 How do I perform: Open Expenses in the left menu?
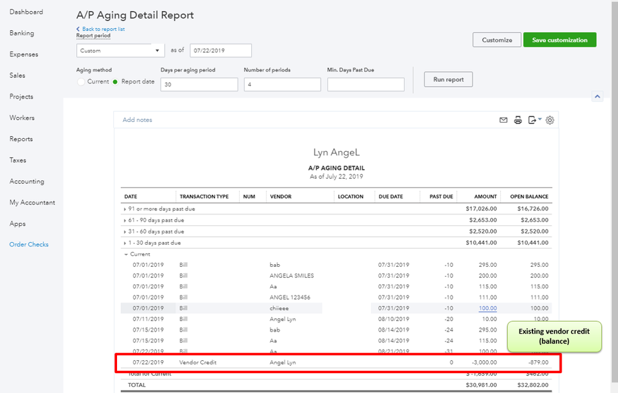24,54
